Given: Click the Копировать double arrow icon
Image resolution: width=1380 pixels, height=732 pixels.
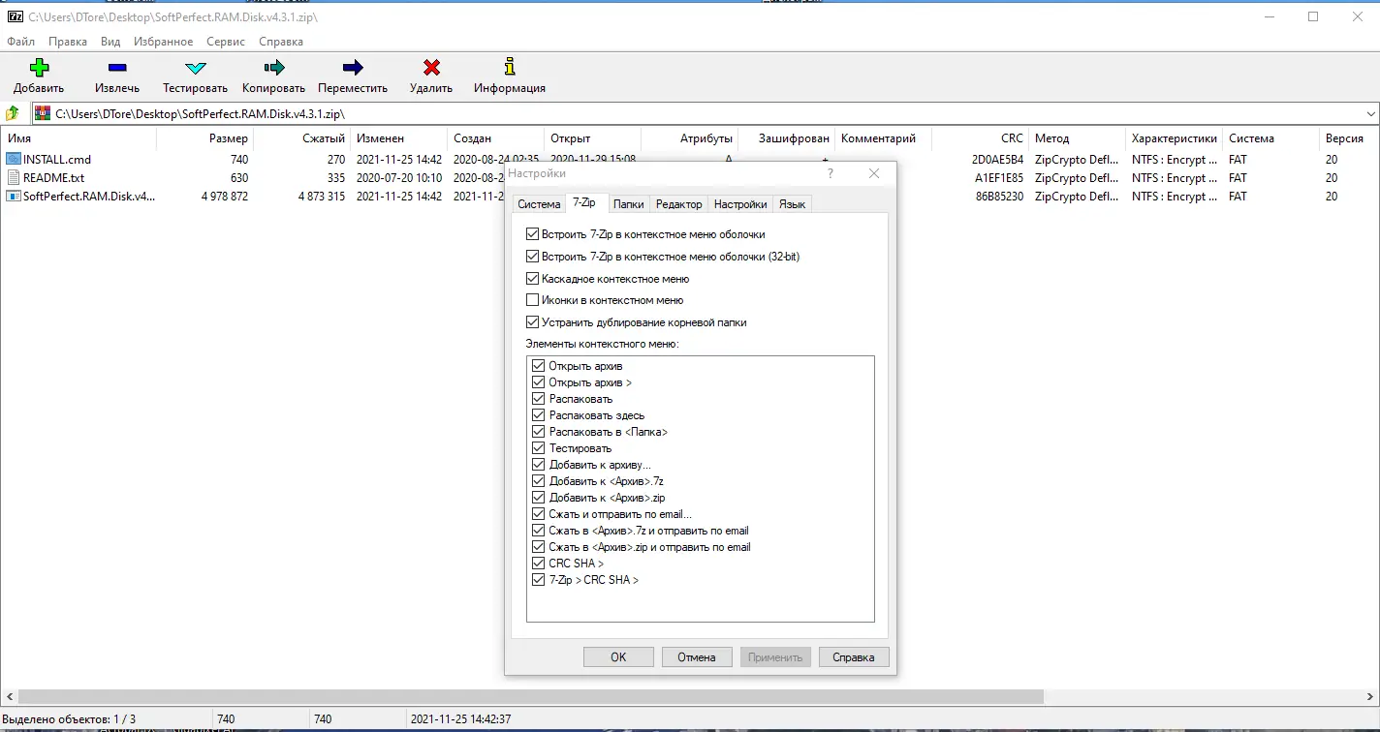Looking at the screenshot, I should tap(274, 68).
